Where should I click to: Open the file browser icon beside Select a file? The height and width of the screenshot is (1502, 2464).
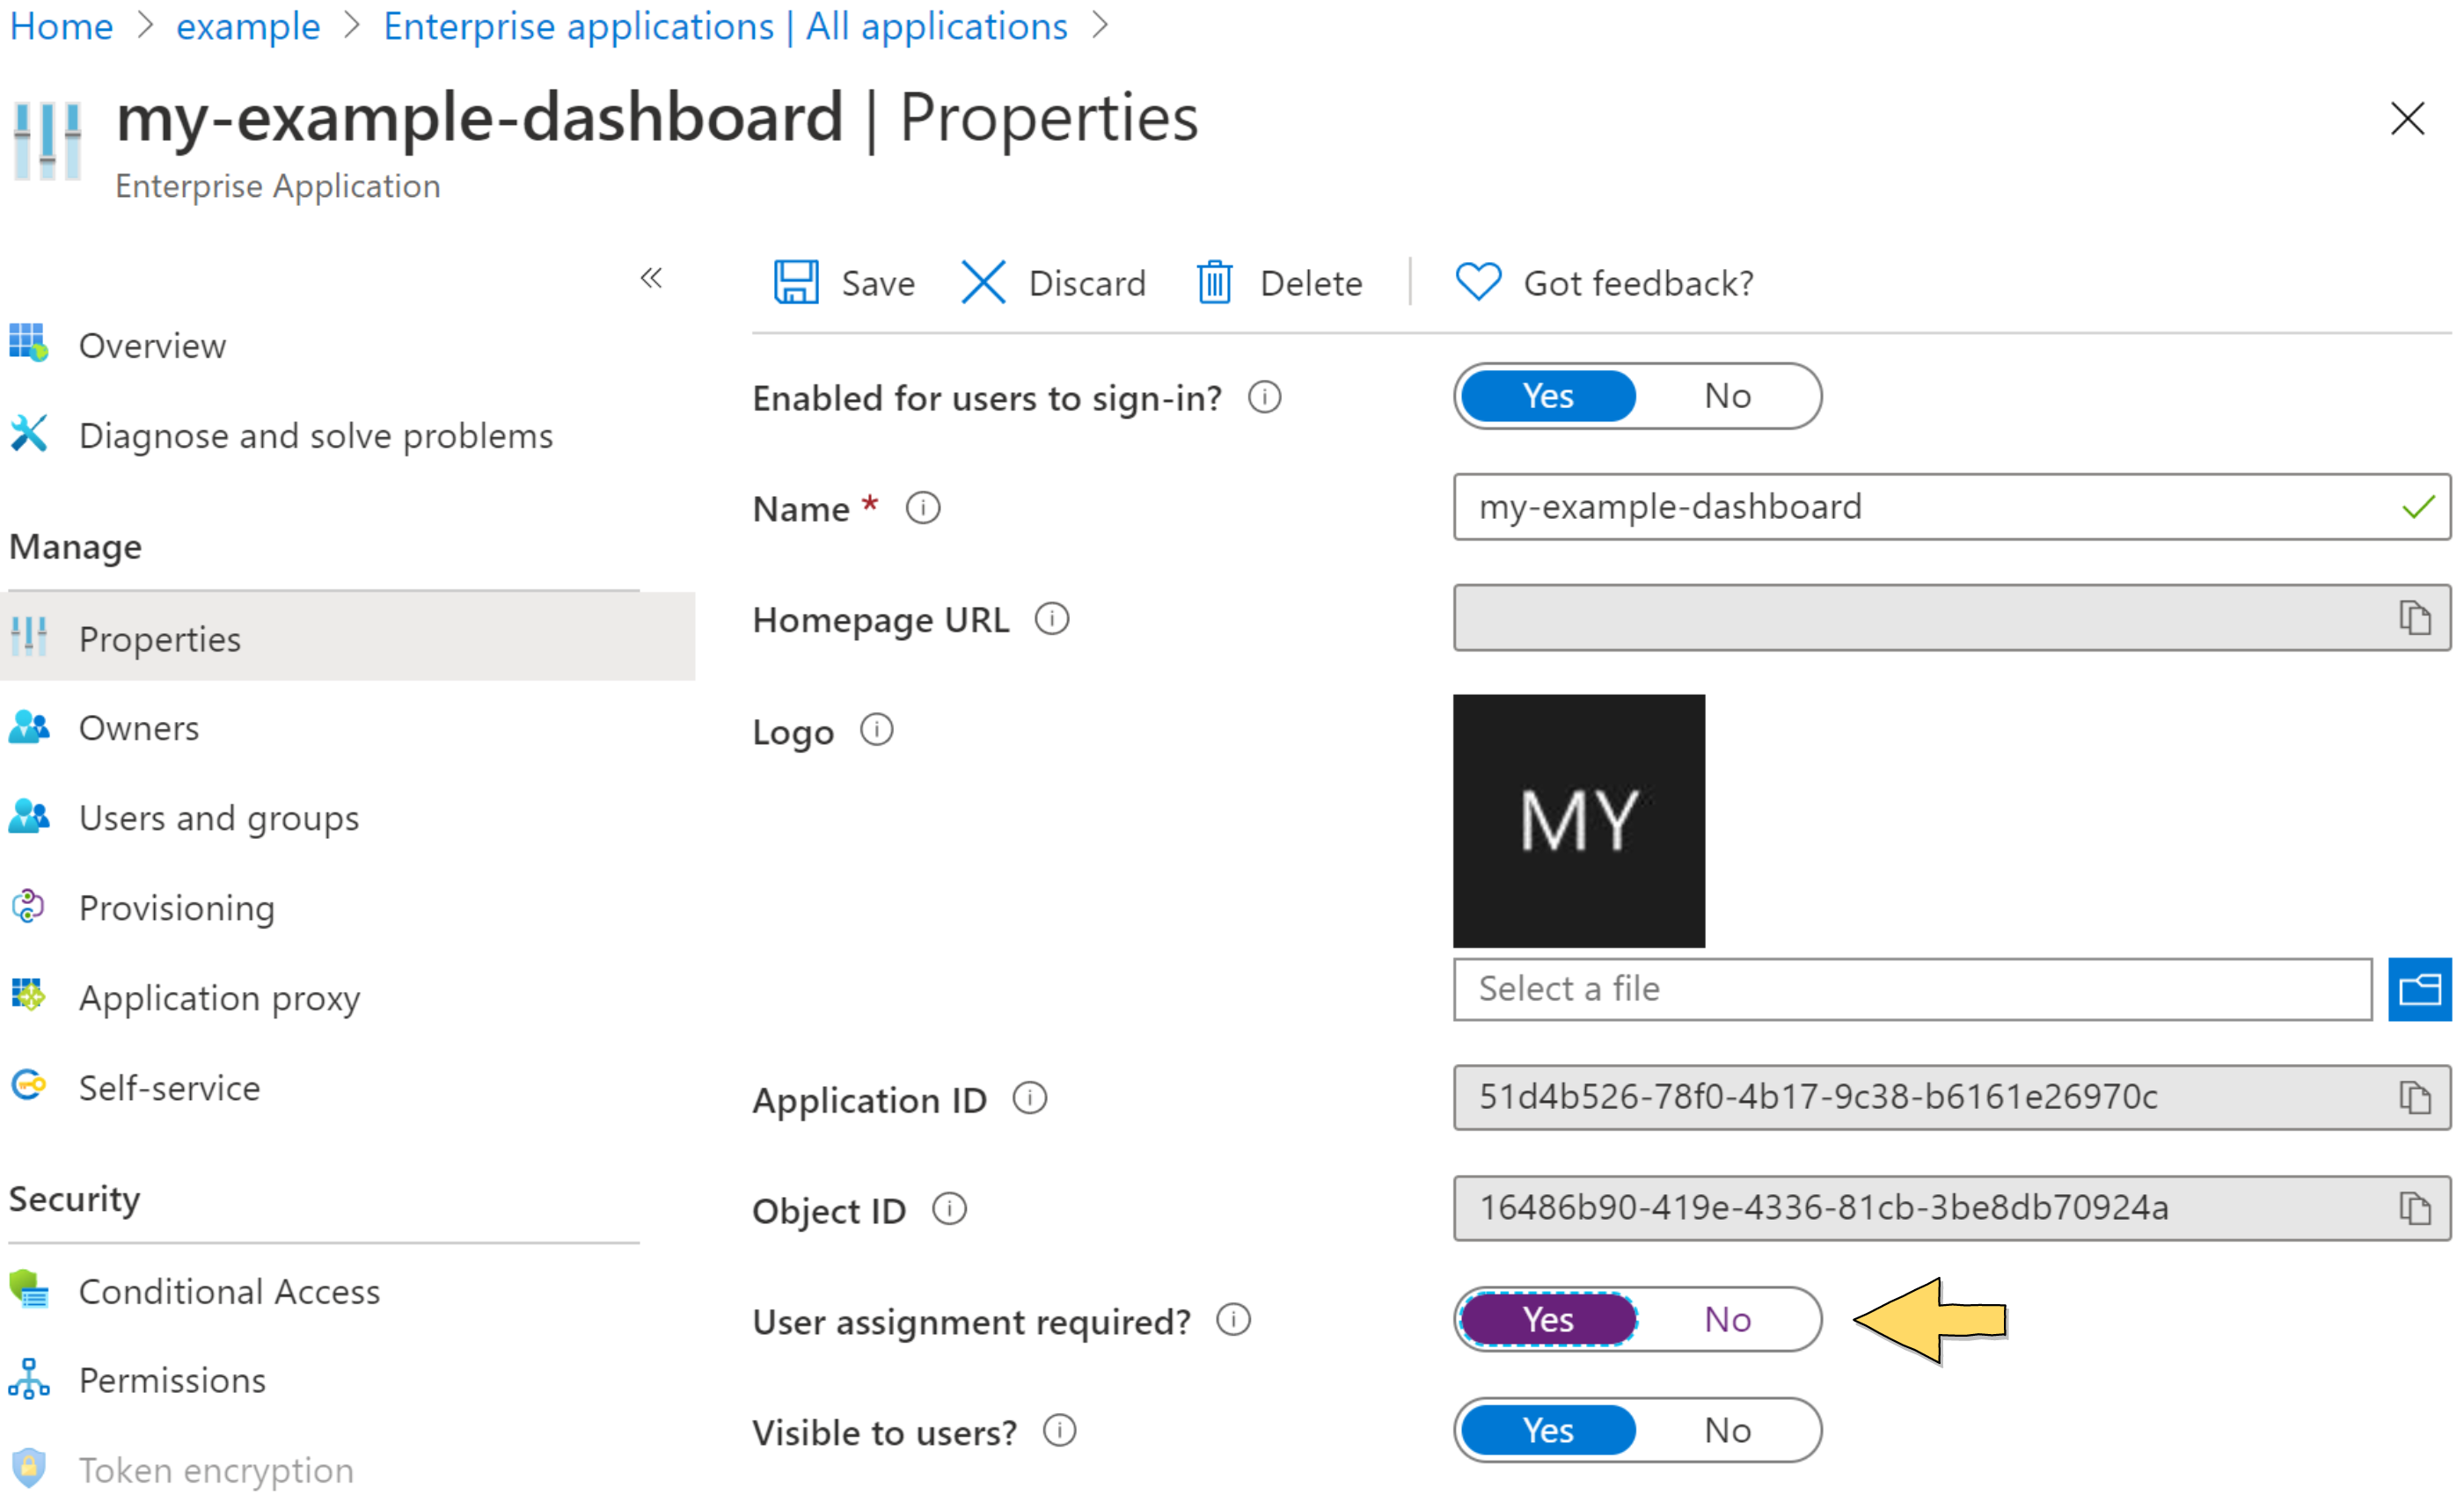click(x=2420, y=989)
